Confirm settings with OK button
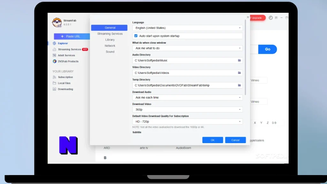 point(212,140)
